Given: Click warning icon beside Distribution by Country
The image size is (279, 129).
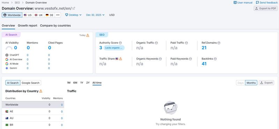Looking at the screenshot, I should click(41, 91).
